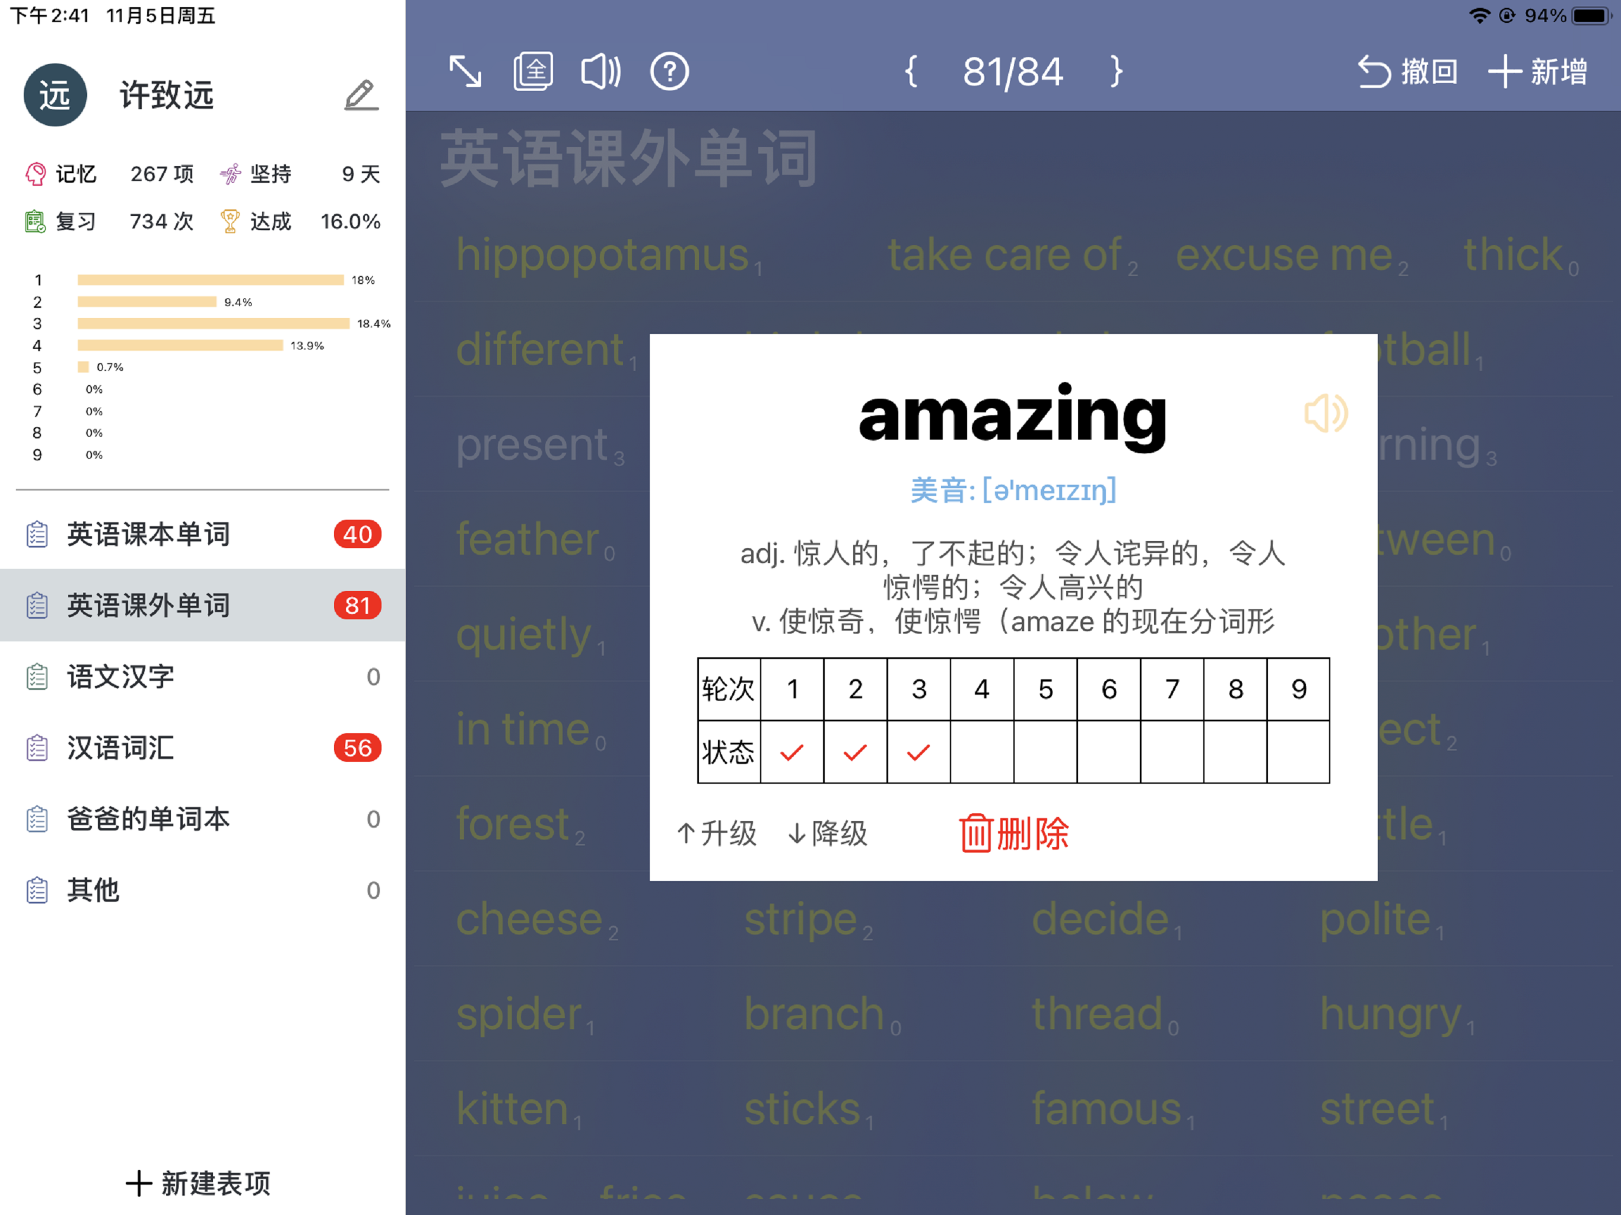Toggle round 3 status checkmark
Image resolution: width=1621 pixels, height=1215 pixels.
(919, 752)
